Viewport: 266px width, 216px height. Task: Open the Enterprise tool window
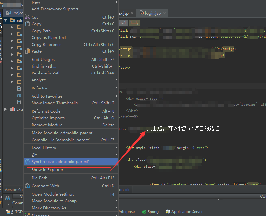point(126,212)
